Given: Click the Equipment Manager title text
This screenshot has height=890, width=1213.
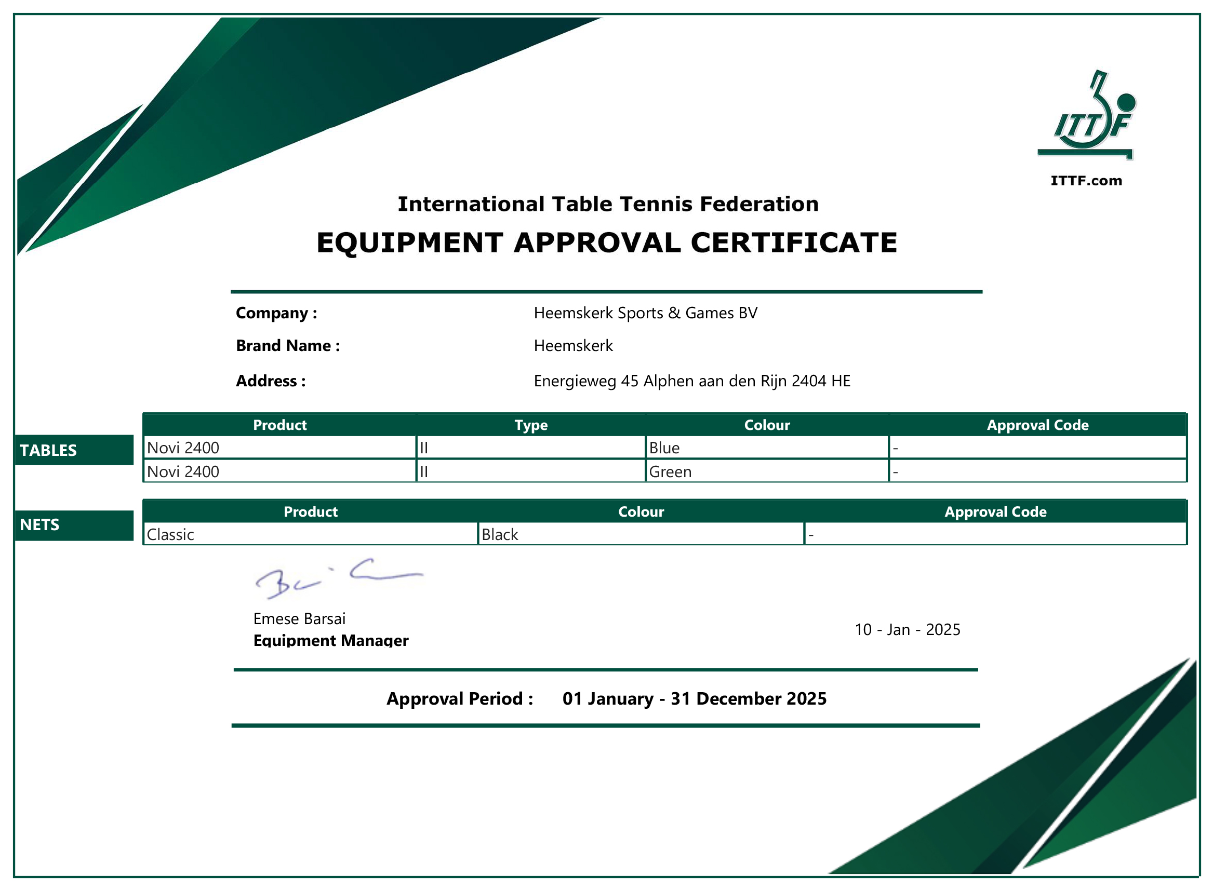Looking at the screenshot, I should (x=331, y=640).
